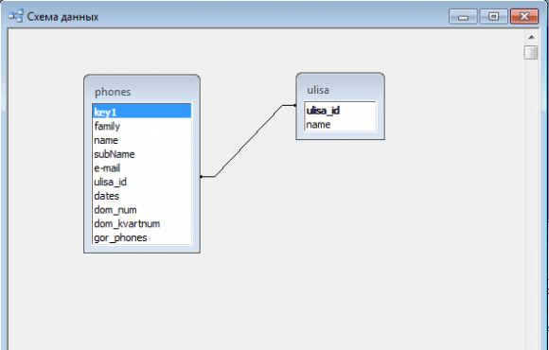Click the ulisa table title bar
The width and height of the screenshot is (549, 350).
coord(341,88)
